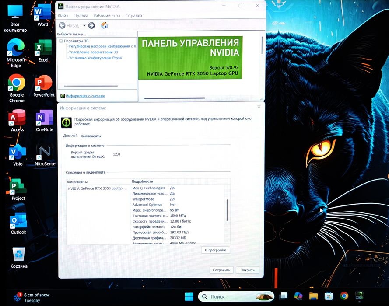Select Управление параметрами 3D tree item
Screen dimensions: 389x306
pyautogui.click(x=94, y=52)
